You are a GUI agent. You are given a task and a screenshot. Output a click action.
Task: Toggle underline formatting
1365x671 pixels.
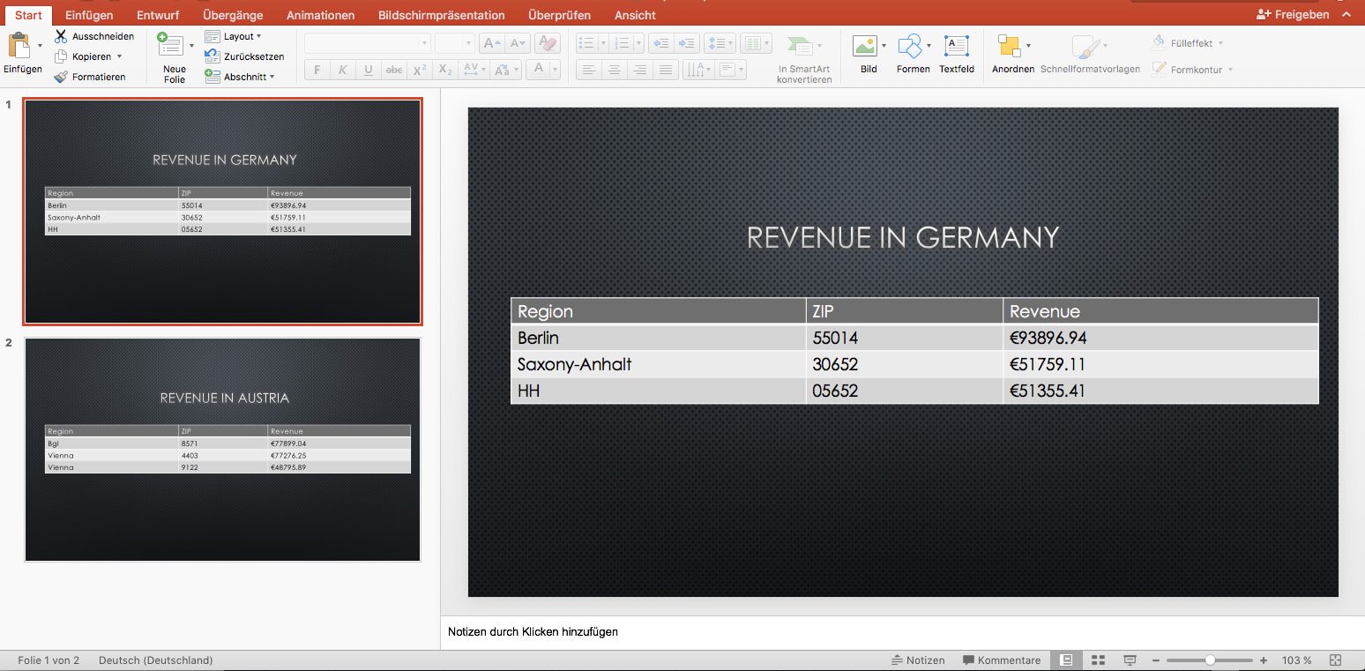tap(368, 70)
